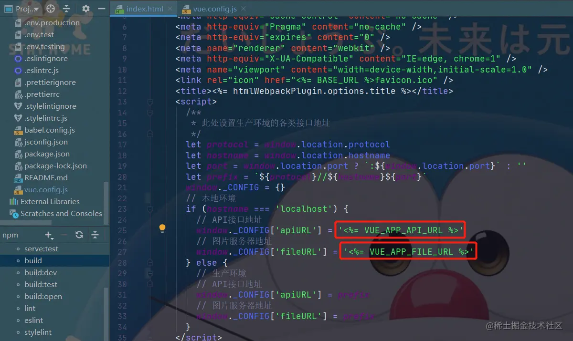Click the package.json file icon
Viewport: 573px width, 341px height.
[18, 154]
